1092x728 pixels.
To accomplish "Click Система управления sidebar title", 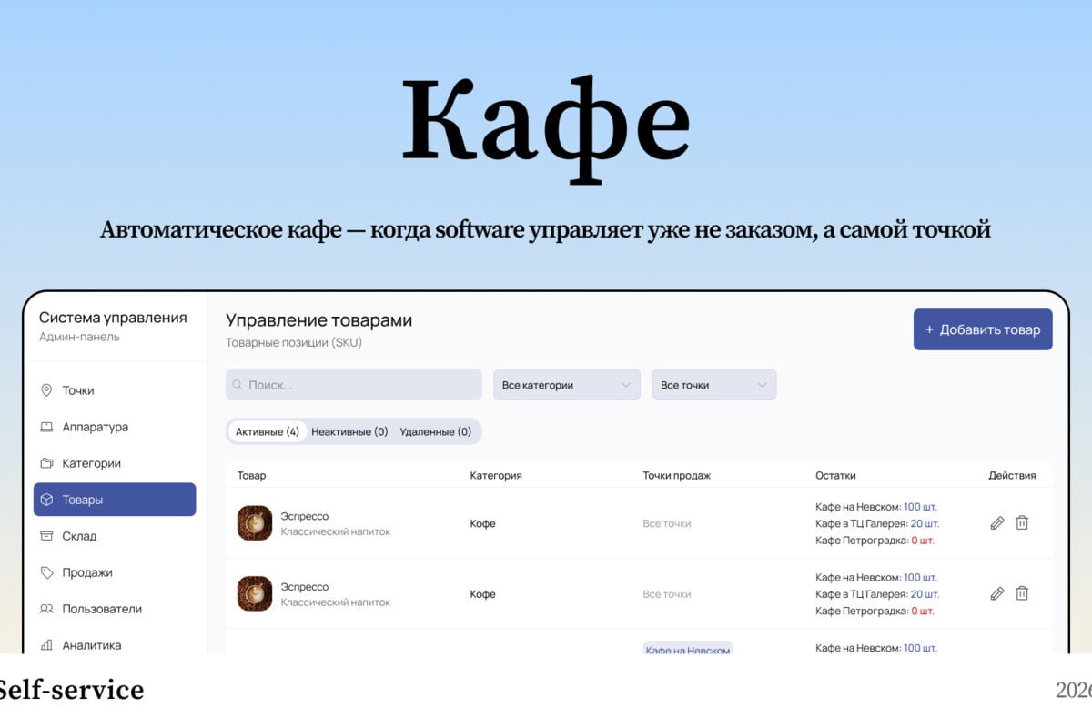I will (x=113, y=318).
